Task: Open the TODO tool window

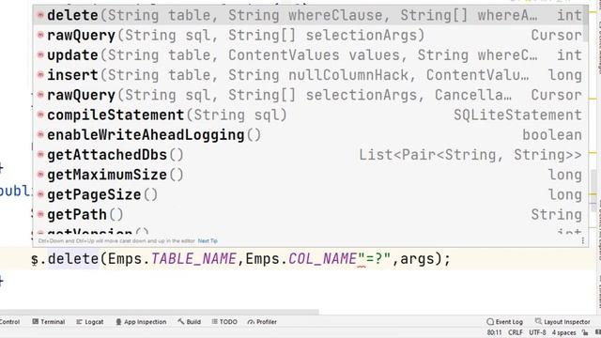Action: (x=224, y=322)
